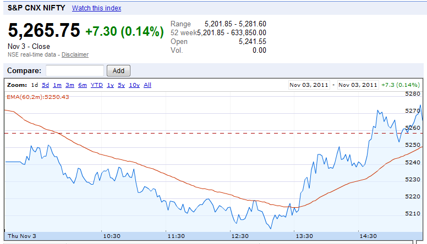Set chart zoom to 5y

click(121, 85)
